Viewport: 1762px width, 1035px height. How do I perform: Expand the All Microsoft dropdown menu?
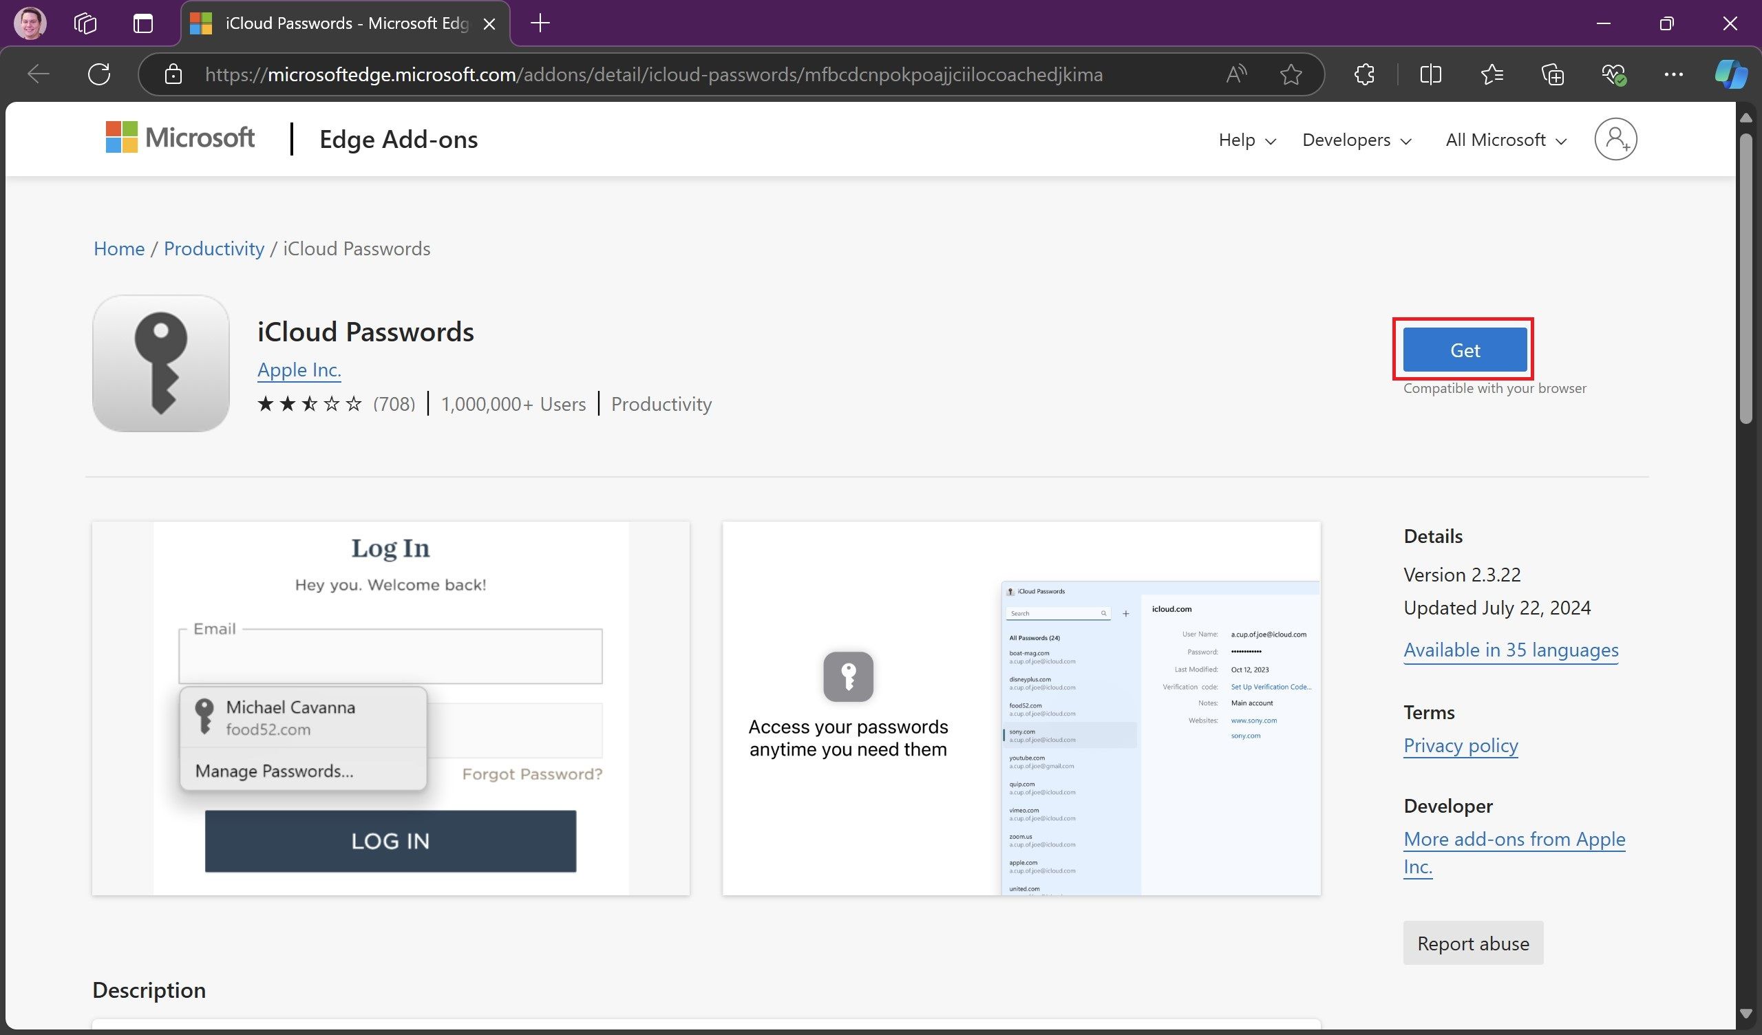1505,139
